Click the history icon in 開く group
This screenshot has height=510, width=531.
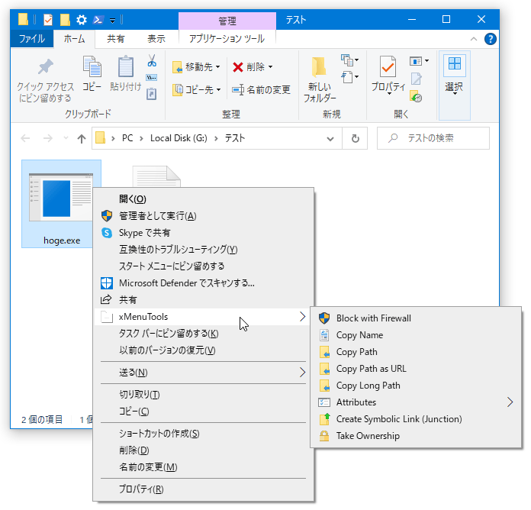coord(416,96)
